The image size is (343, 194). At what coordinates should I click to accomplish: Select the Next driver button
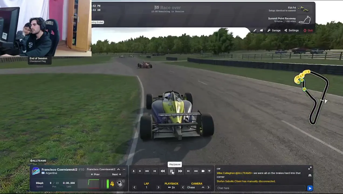116,174
